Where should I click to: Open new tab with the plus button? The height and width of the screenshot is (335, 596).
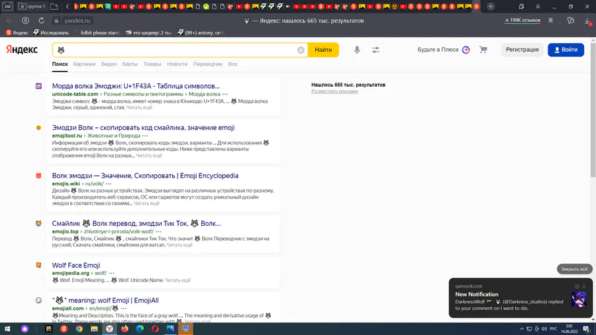(491, 7)
